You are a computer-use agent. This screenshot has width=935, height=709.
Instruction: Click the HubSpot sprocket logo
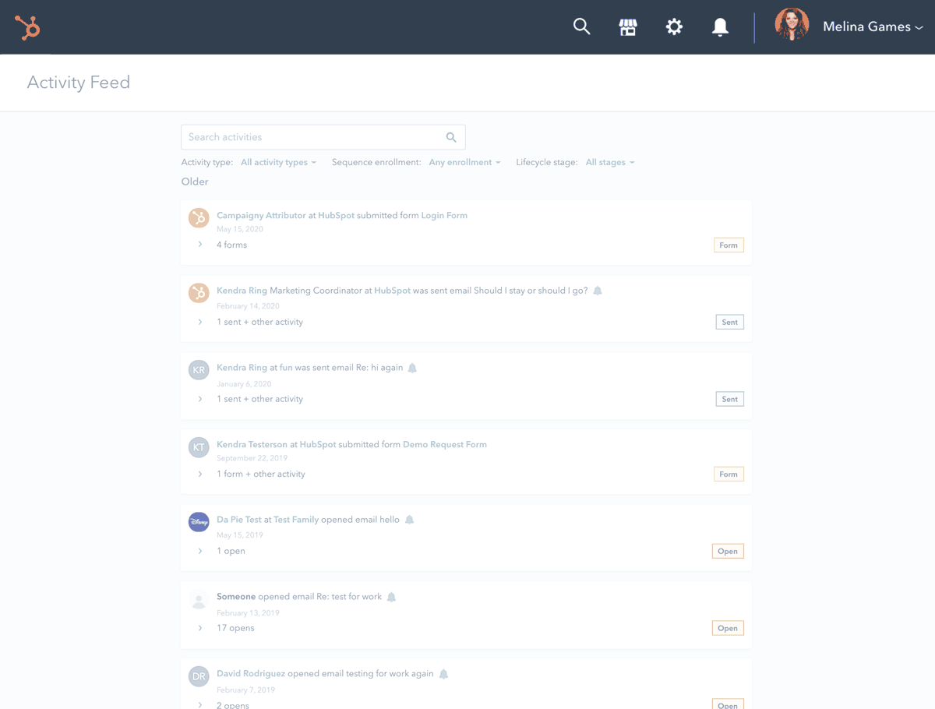pos(27,28)
